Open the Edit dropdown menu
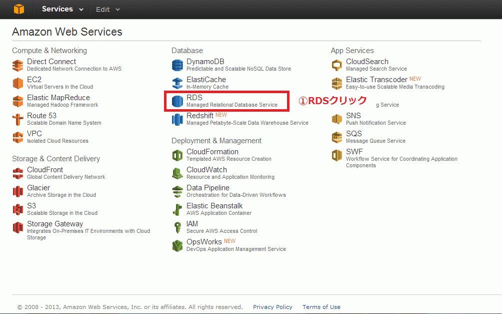 (107, 10)
